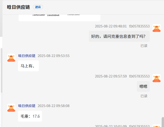
Task: Click 晗日供应链 sender name at 09:53:55
Action: pos(27,56)
